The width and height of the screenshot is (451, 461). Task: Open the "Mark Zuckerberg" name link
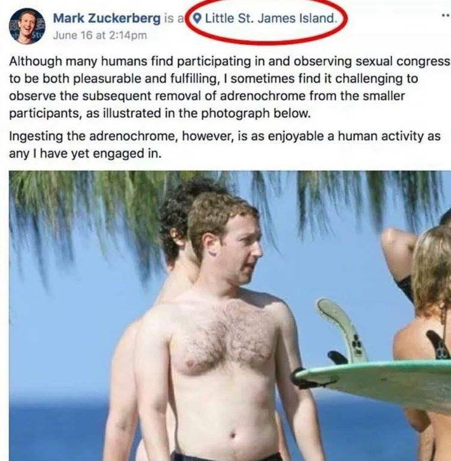[107, 19]
